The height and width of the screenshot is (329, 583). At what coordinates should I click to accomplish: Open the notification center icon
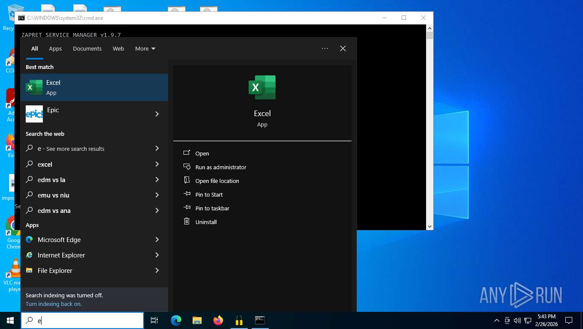coord(569,320)
